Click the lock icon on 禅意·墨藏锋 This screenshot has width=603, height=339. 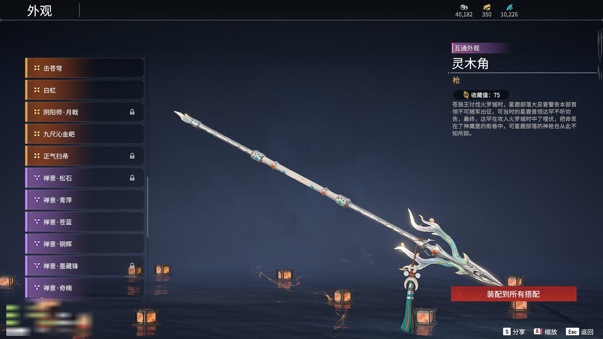132,266
